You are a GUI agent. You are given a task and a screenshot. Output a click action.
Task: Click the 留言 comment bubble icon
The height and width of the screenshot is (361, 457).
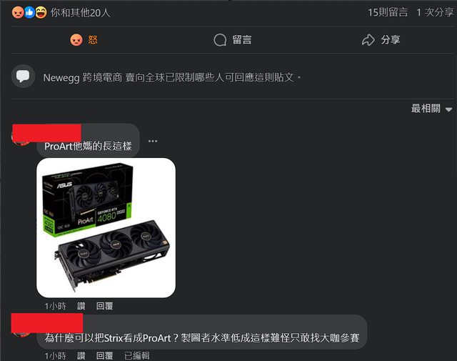[220, 40]
